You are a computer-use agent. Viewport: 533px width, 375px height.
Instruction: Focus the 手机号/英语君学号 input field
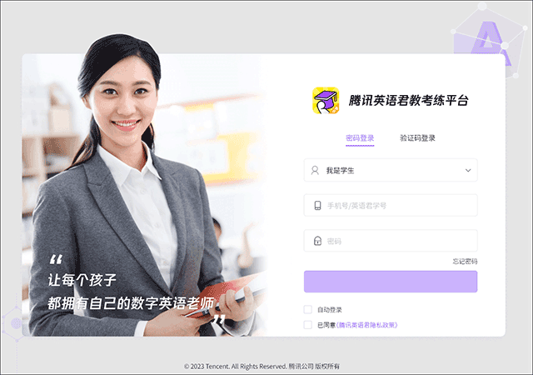click(391, 205)
